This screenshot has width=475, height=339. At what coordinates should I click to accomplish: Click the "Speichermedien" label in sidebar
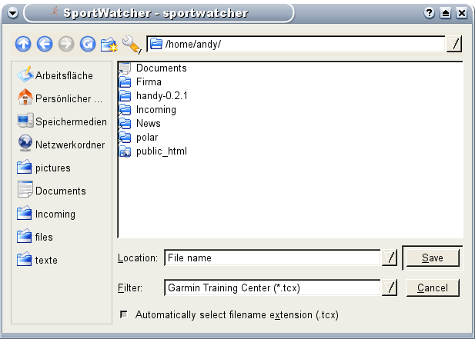click(71, 121)
